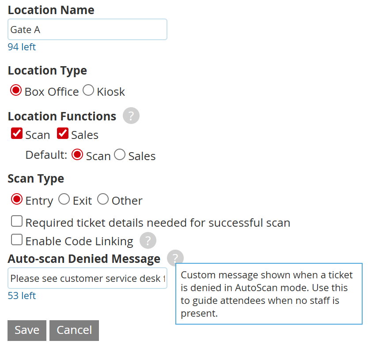
Task: Select Exit scan type
Action: point(64,199)
